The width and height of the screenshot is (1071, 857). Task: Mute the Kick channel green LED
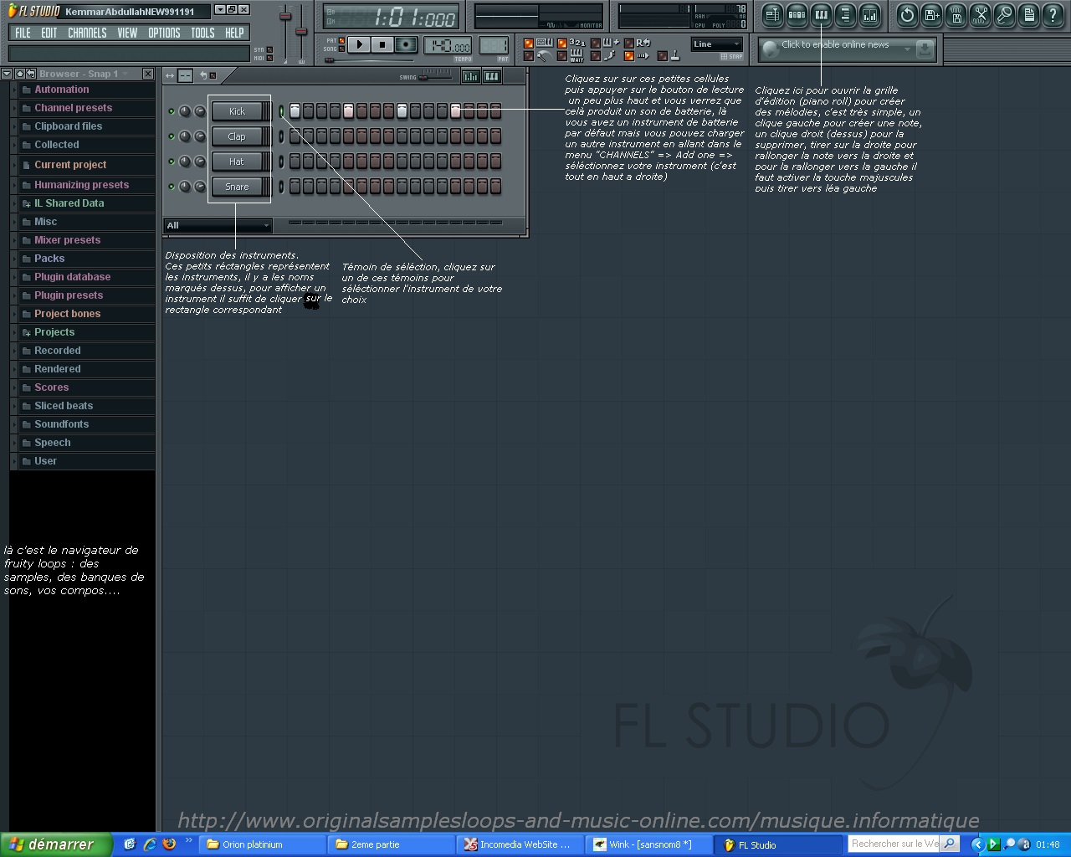pos(172,111)
